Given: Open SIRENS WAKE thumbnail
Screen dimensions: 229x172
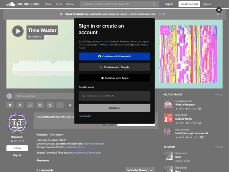Looking at the screenshot, I should [168, 118].
